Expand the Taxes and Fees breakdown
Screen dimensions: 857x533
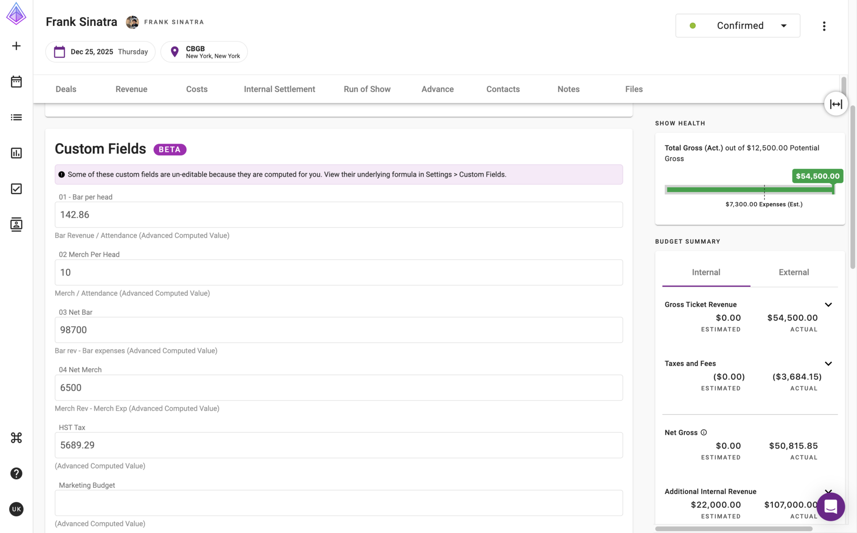pos(829,363)
